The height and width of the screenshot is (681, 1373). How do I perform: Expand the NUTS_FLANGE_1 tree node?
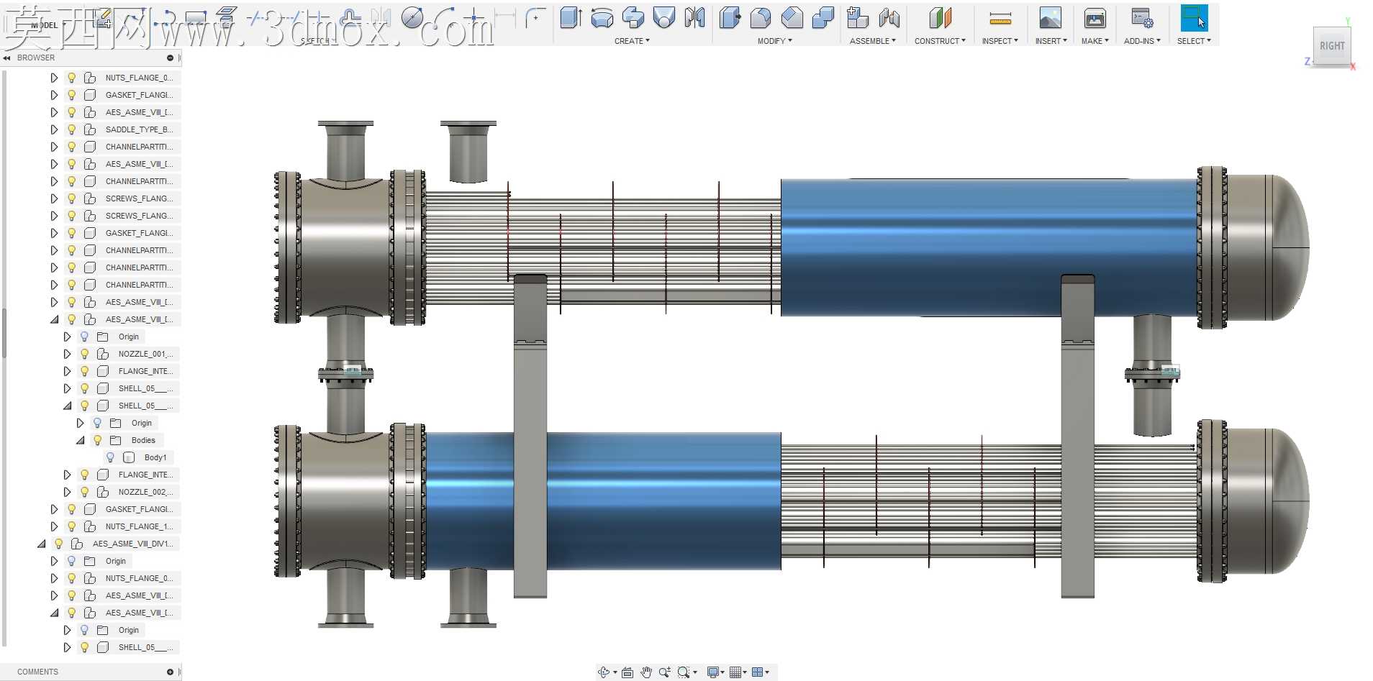[x=54, y=526]
